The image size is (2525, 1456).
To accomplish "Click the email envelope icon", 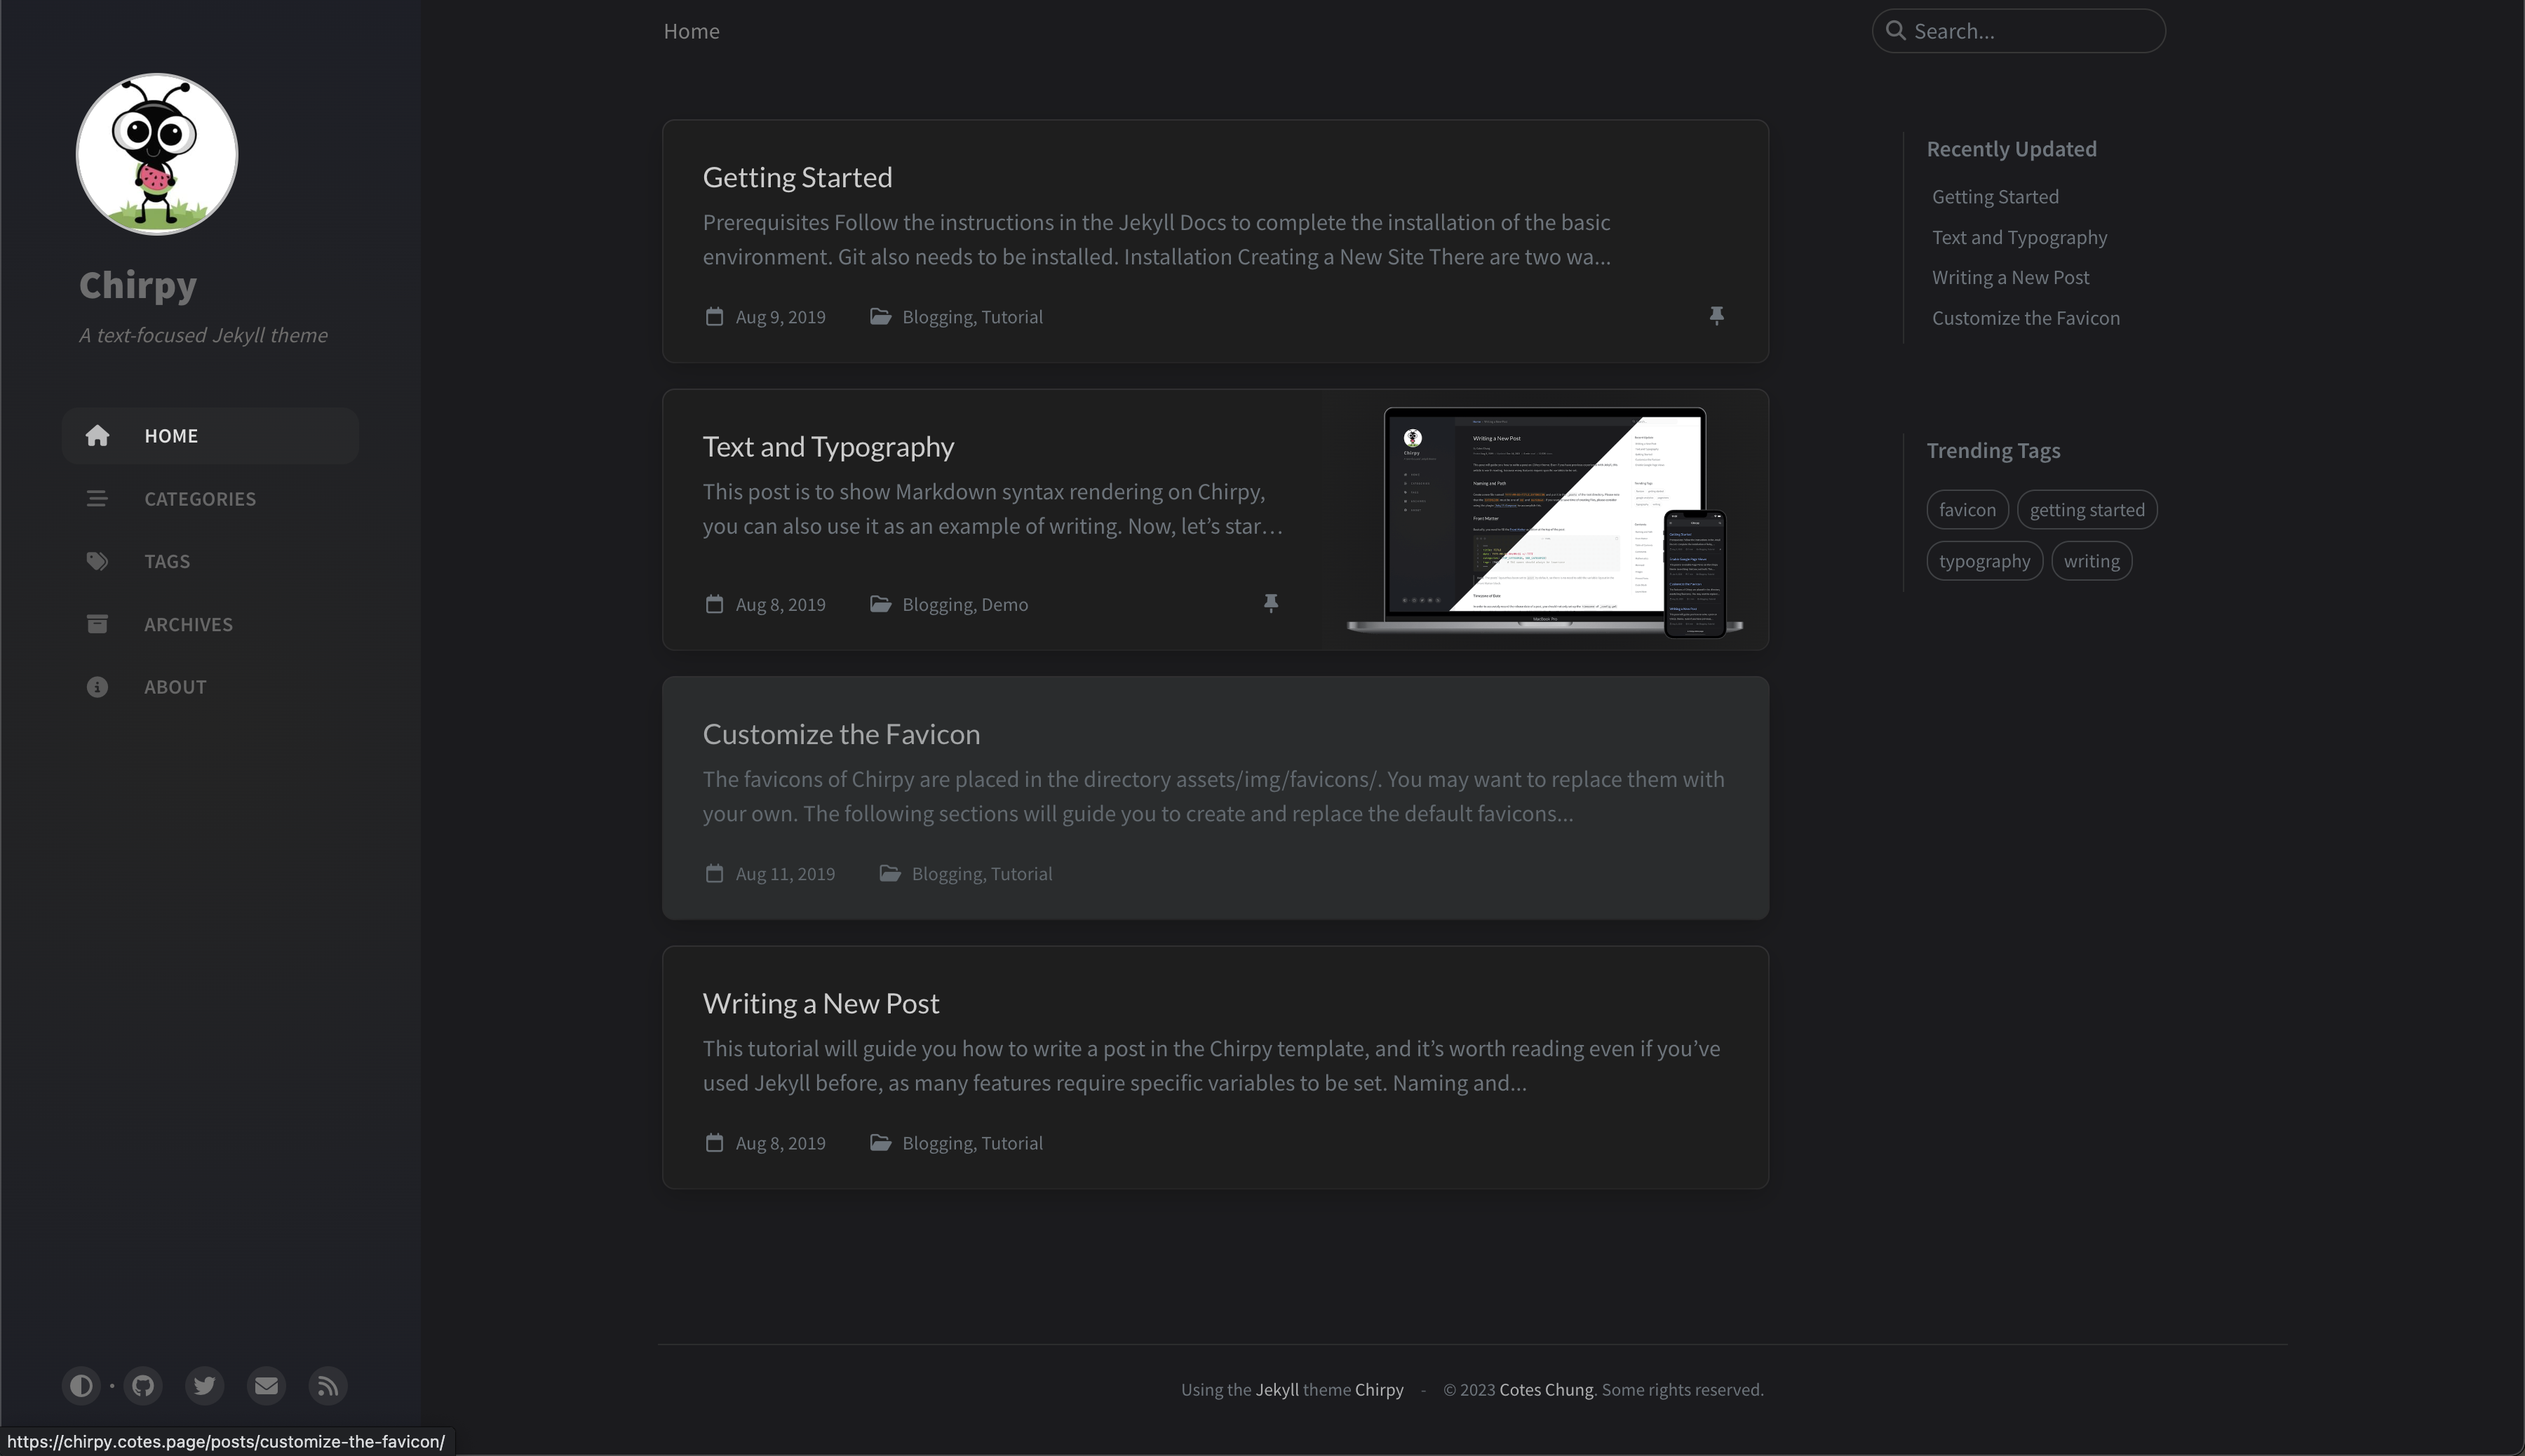I will point(266,1386).
